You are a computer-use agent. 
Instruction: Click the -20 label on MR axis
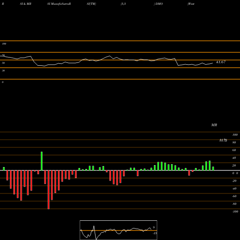(234, 181)
